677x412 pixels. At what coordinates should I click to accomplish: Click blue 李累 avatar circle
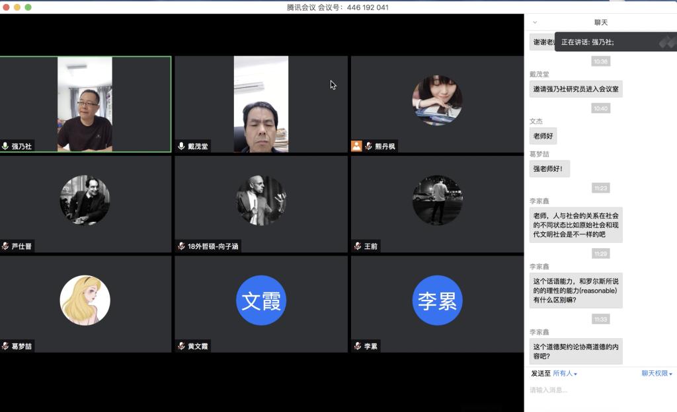[x=437, y=300]
